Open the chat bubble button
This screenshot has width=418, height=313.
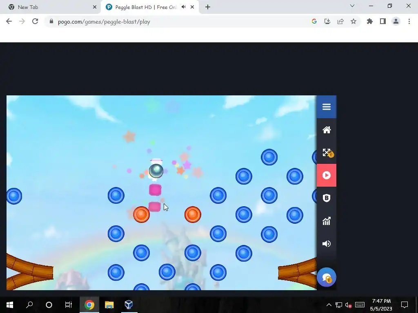click(x=326, y=277)
